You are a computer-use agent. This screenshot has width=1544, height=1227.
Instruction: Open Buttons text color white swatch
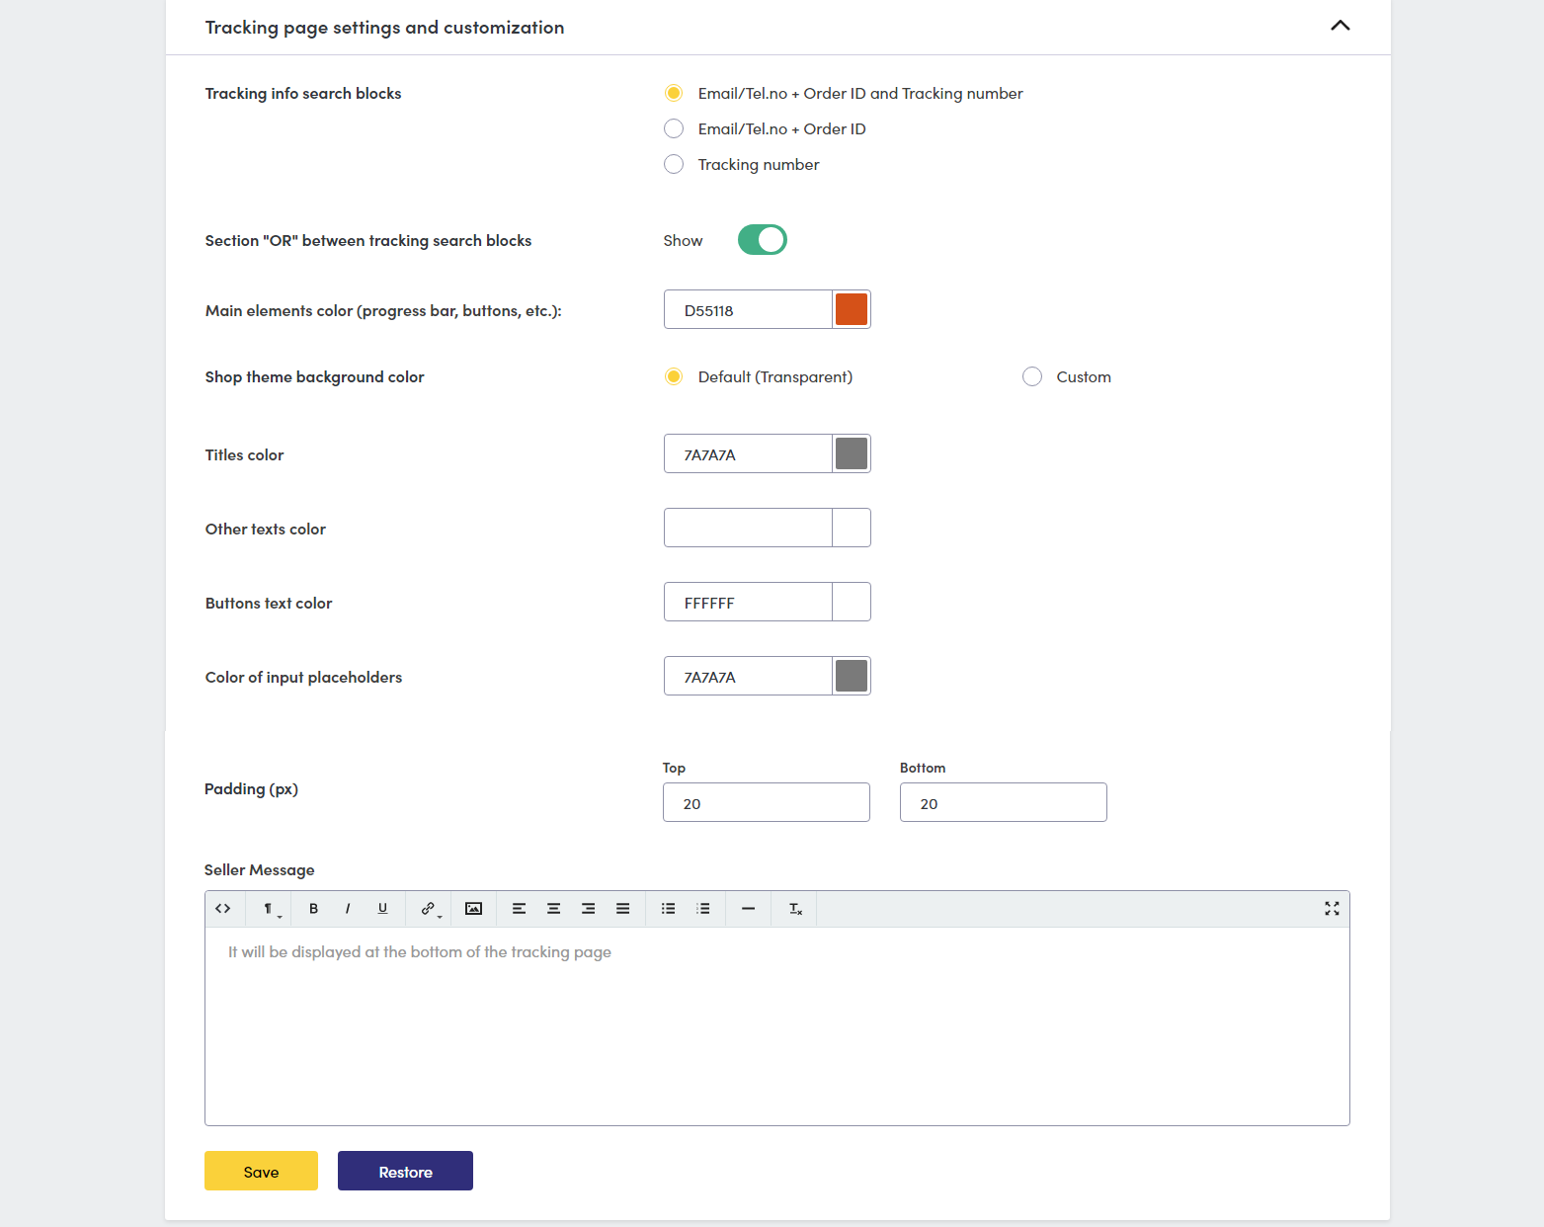point(852,602)
